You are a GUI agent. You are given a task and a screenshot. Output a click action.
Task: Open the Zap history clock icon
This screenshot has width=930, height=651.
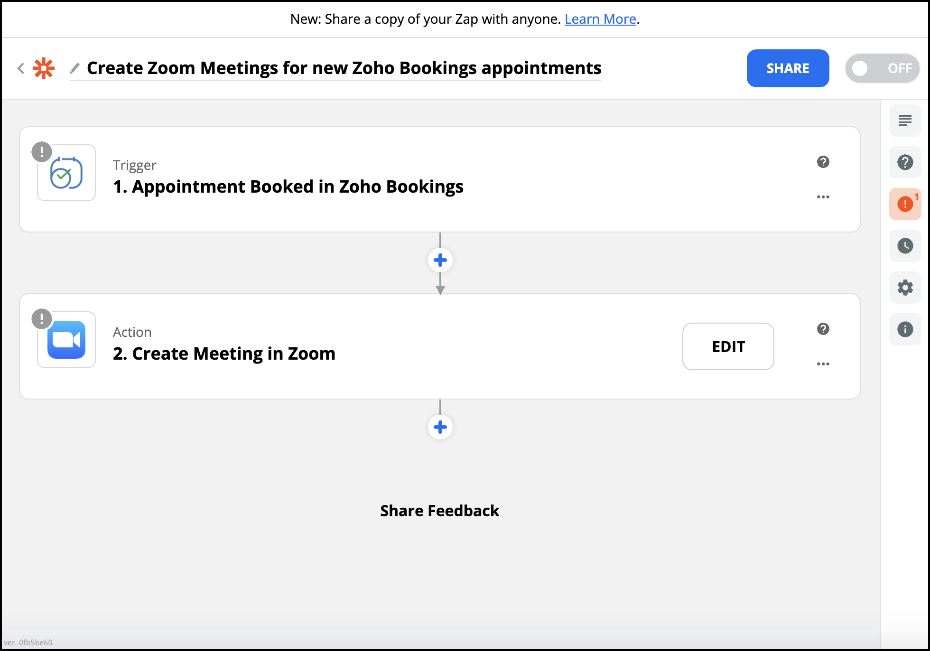905,246
